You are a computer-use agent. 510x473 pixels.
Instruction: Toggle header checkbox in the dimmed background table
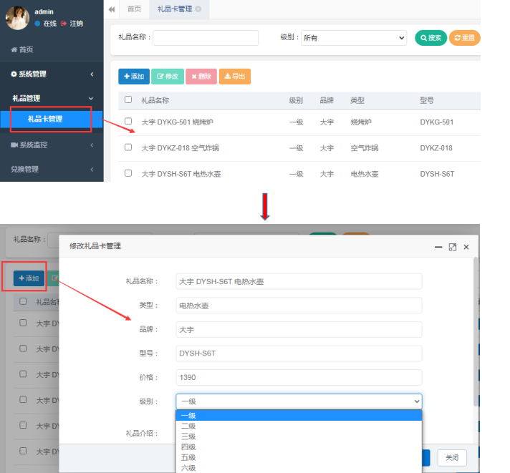coord(23,301)
